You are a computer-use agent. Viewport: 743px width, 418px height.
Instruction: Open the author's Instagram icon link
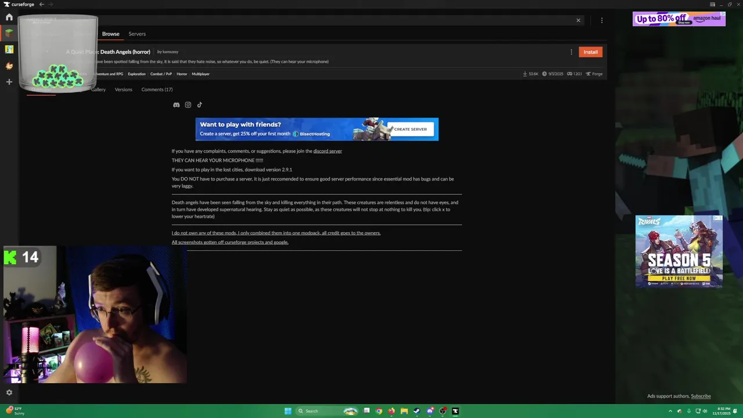point(188,105)
